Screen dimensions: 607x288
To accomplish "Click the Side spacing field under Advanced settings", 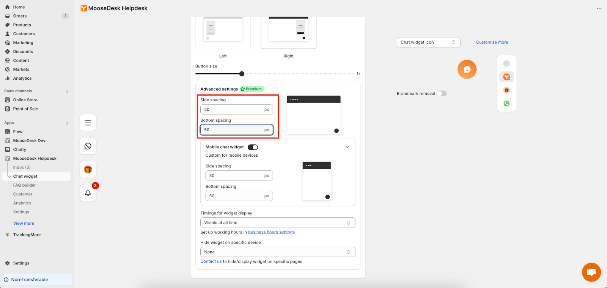I will click(x=237, y=109).
